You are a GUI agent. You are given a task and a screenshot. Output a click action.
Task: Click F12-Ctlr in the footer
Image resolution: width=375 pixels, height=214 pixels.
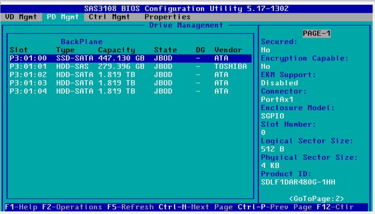click(335, 207)
